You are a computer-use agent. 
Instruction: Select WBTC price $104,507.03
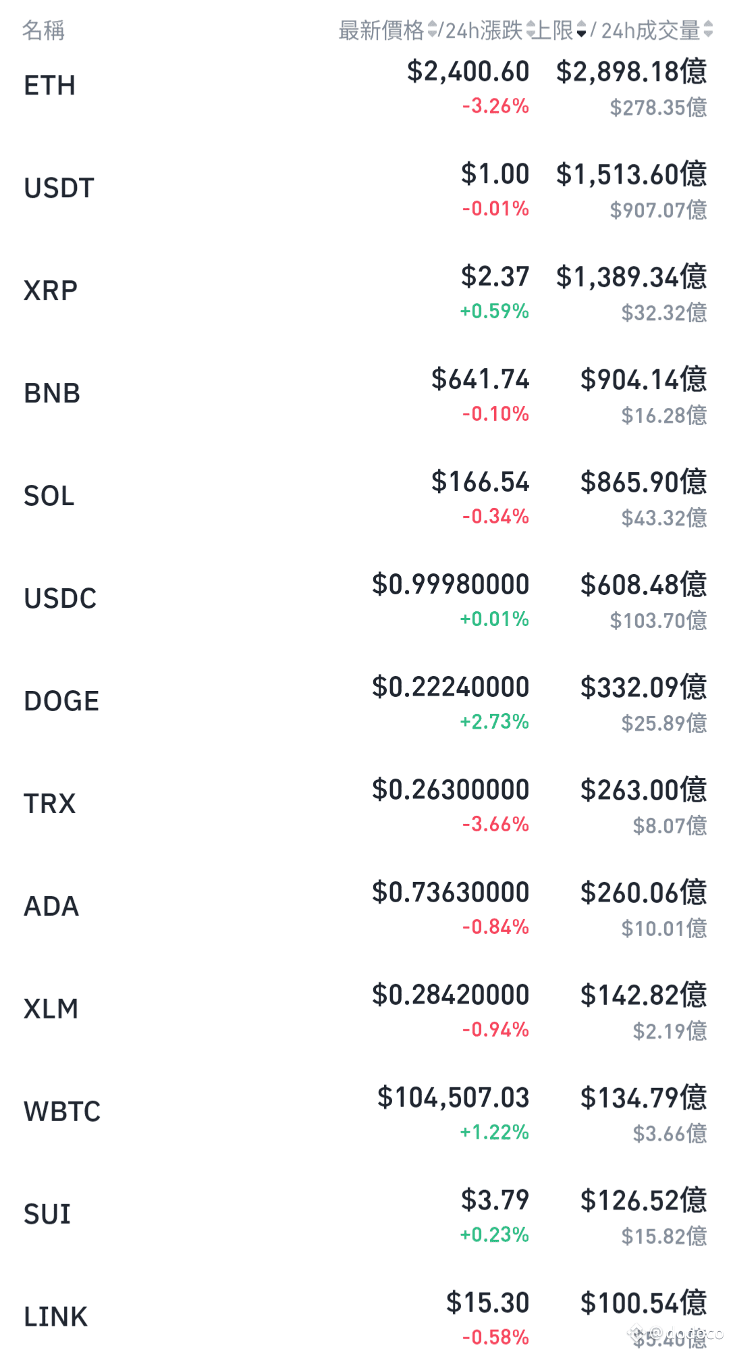point(454,1097)
